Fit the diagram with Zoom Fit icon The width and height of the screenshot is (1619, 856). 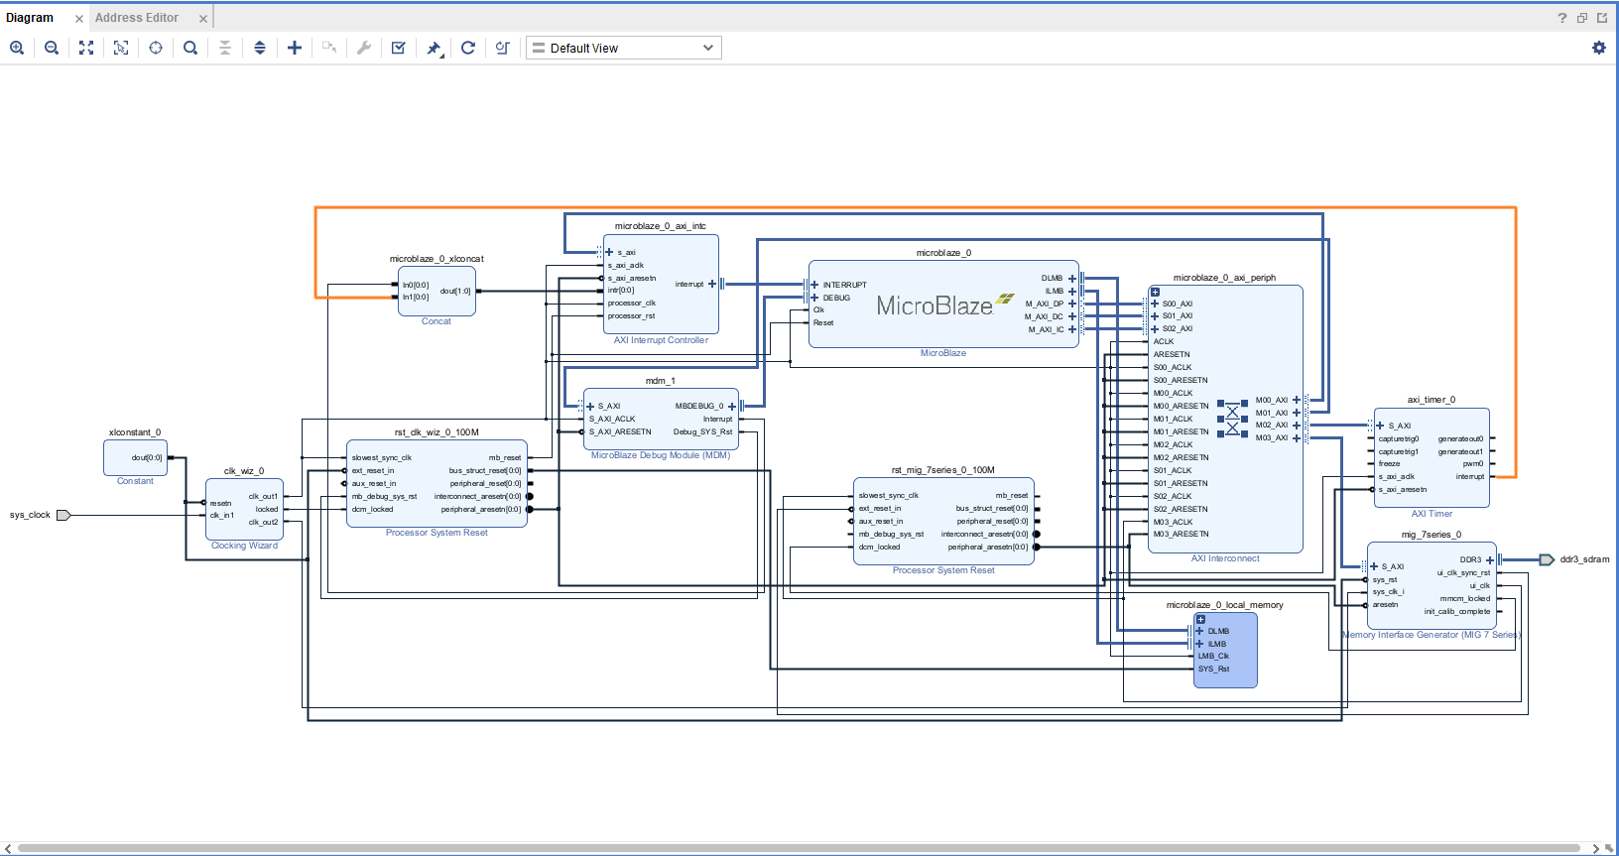[86, 48]
